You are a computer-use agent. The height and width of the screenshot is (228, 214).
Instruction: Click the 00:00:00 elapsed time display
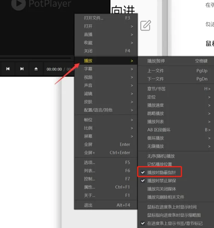(54, 69)
